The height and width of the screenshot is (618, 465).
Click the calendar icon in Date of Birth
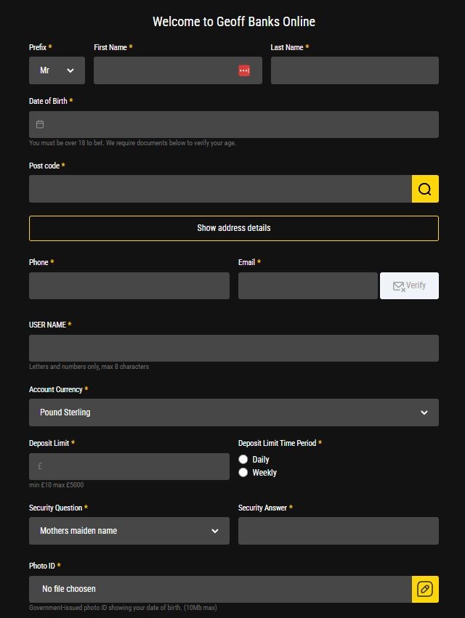click(40, 125)
